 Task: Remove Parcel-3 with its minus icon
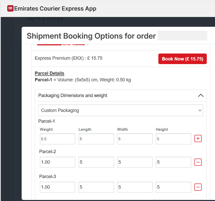[x=198, y=187]
